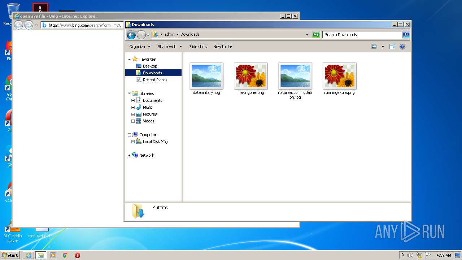Select Computer in navigation pane
This screenshot has height=260, width=462.
pos(148,135)
